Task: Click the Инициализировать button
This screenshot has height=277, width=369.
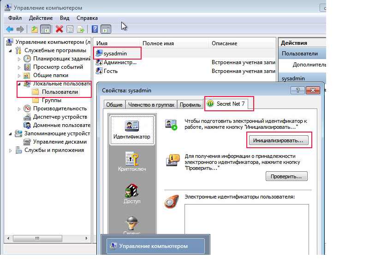Action: [279, 140]
